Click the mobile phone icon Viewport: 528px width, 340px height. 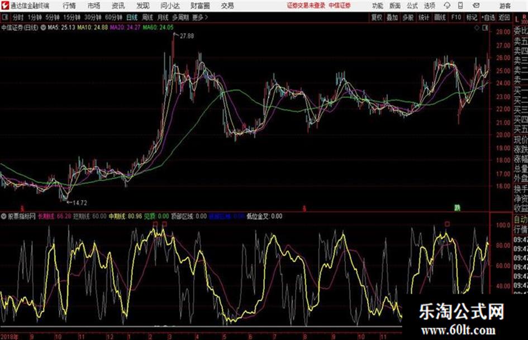coord(460,6)
